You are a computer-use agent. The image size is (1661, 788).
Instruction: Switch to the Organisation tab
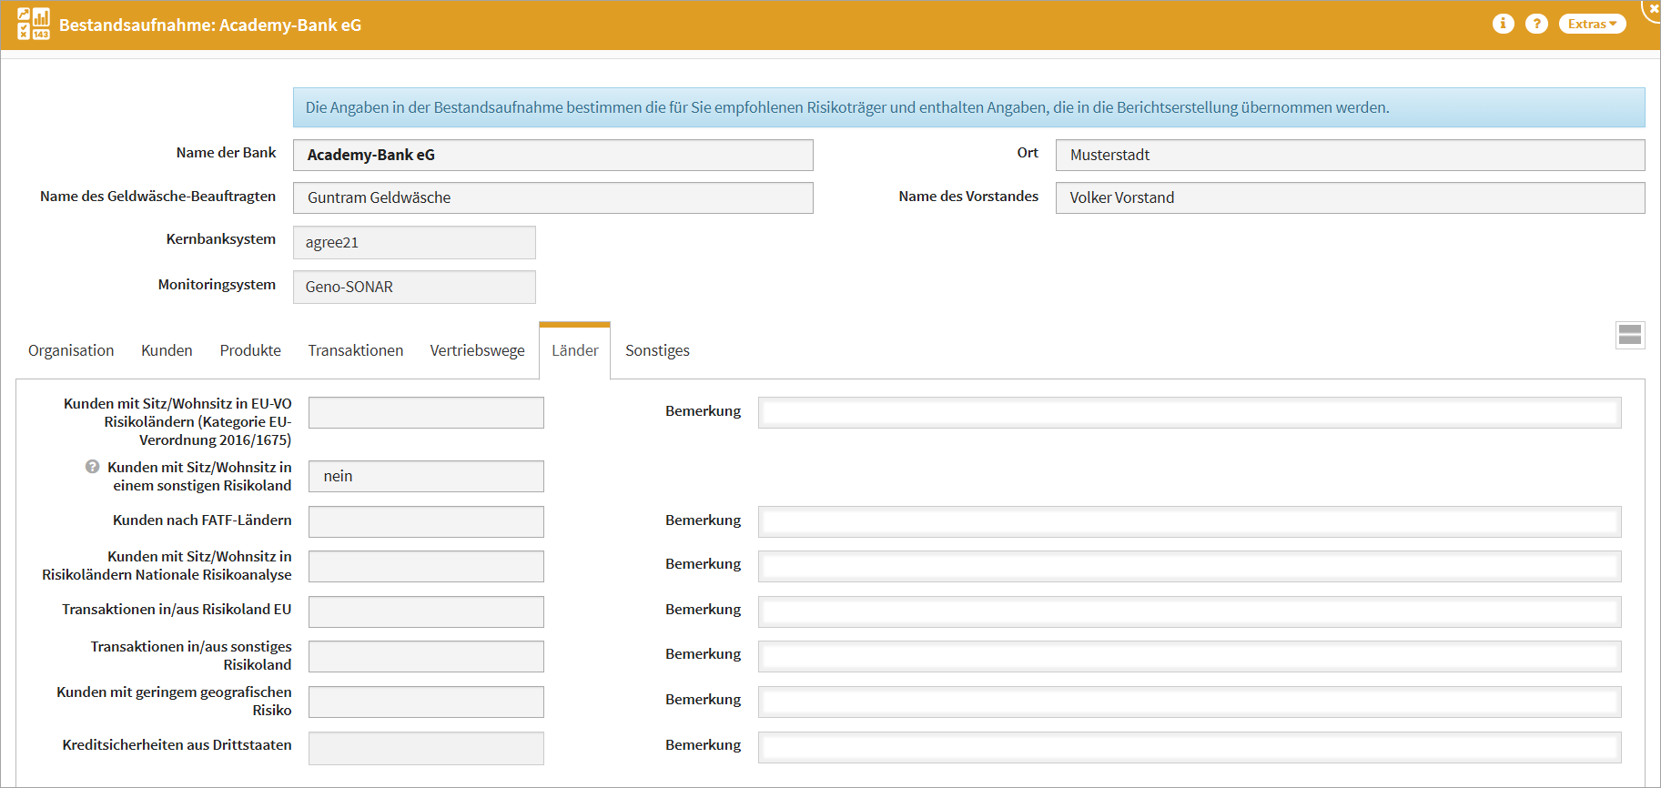[71, 350]
